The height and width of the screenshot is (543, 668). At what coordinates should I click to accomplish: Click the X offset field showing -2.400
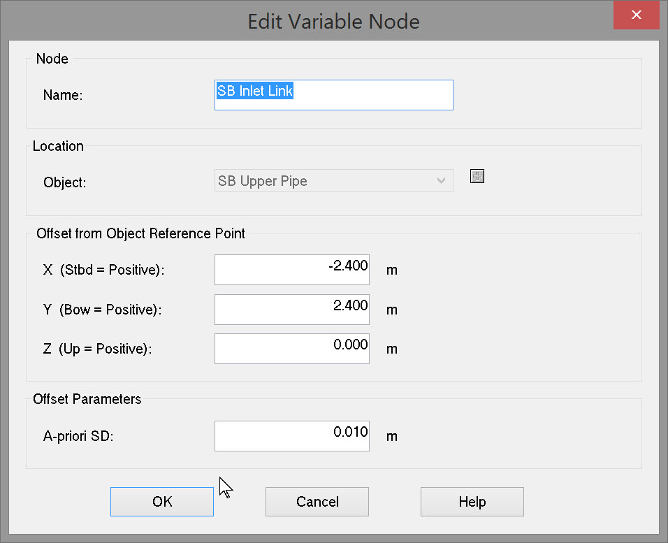coord(291,270)
